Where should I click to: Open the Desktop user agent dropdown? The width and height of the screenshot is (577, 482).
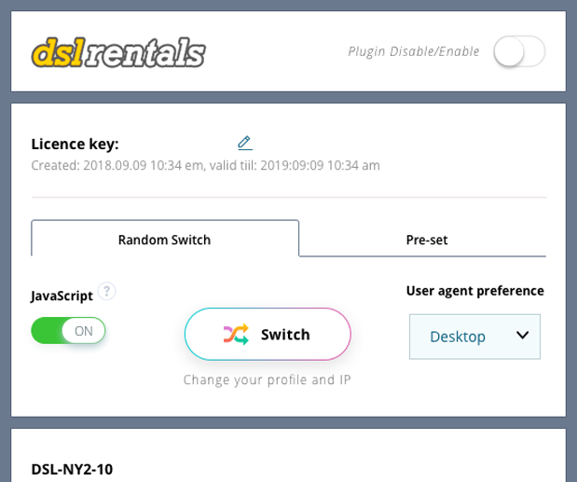pyautogui.click(x=474, y=337)
